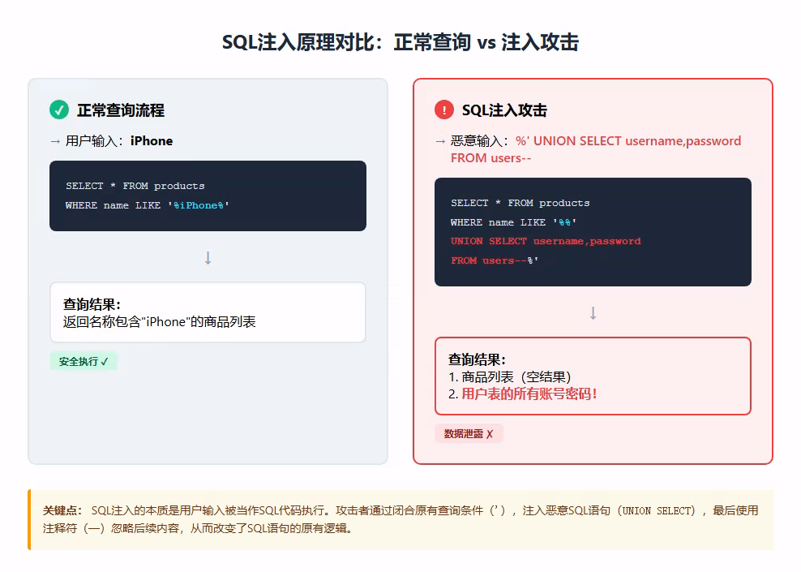This screenshot has width=801, height=572.
Task: Click the 返回名称包含"iPhone"的商品列表 result text
Action: point(159,322)
